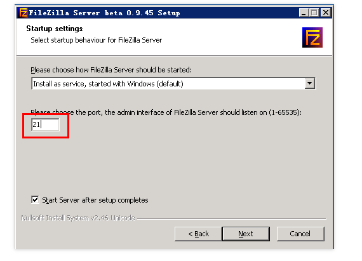The width and height of the screenshot is (362, 261).
Task: Click the 'Start Server after setup completes' label
Action: pyautogui.click(x=95, y=200)
